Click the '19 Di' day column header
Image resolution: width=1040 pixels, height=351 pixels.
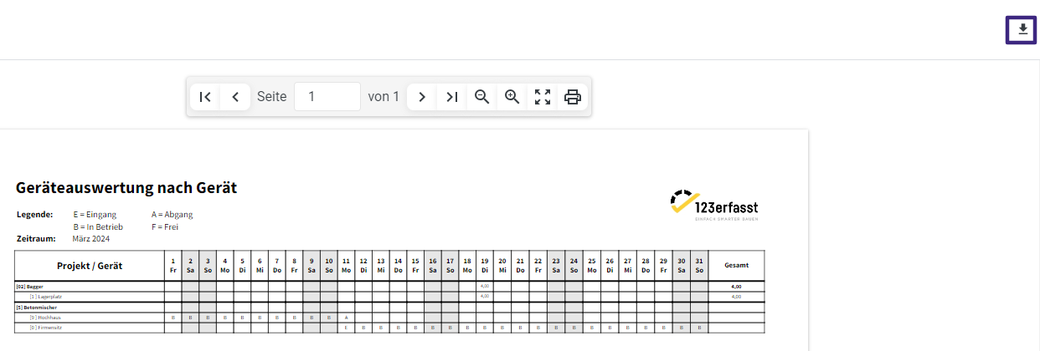485,266
